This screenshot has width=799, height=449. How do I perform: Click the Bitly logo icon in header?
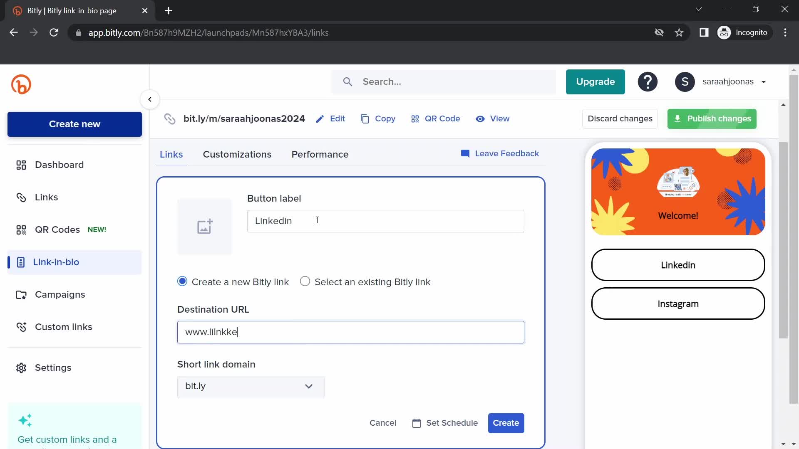click(21, 84)
